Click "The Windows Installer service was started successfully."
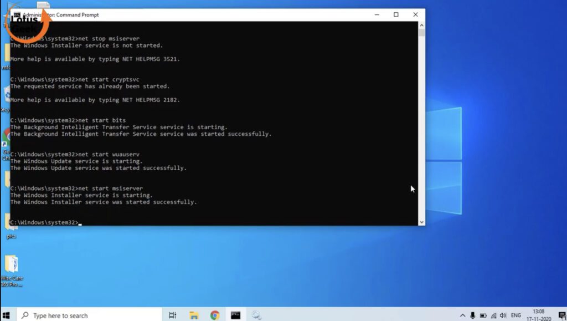Screen dimensions: 567x321 (104, 202)
